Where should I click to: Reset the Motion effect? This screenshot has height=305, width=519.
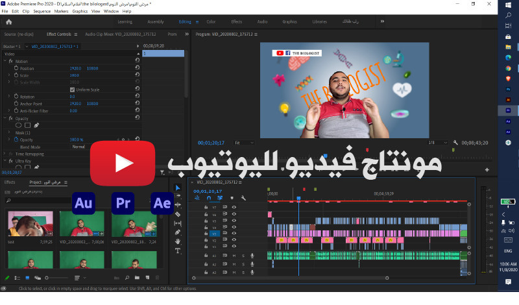click(138, 60)
